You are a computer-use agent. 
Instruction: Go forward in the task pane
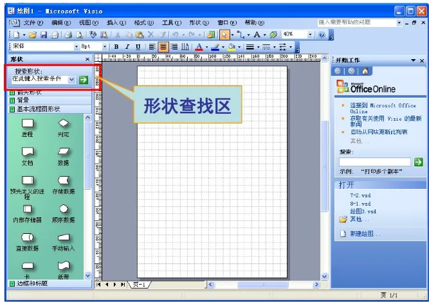point(351,71)
